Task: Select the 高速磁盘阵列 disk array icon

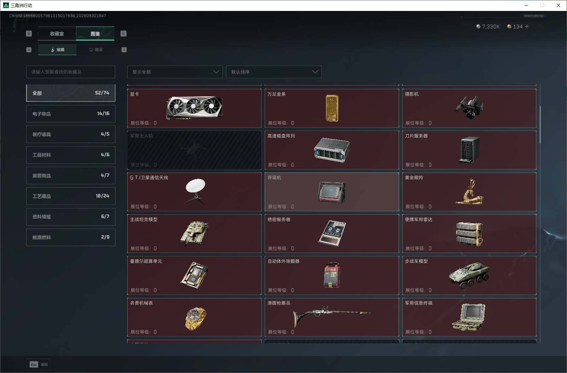Action: (x=332, y=150)
